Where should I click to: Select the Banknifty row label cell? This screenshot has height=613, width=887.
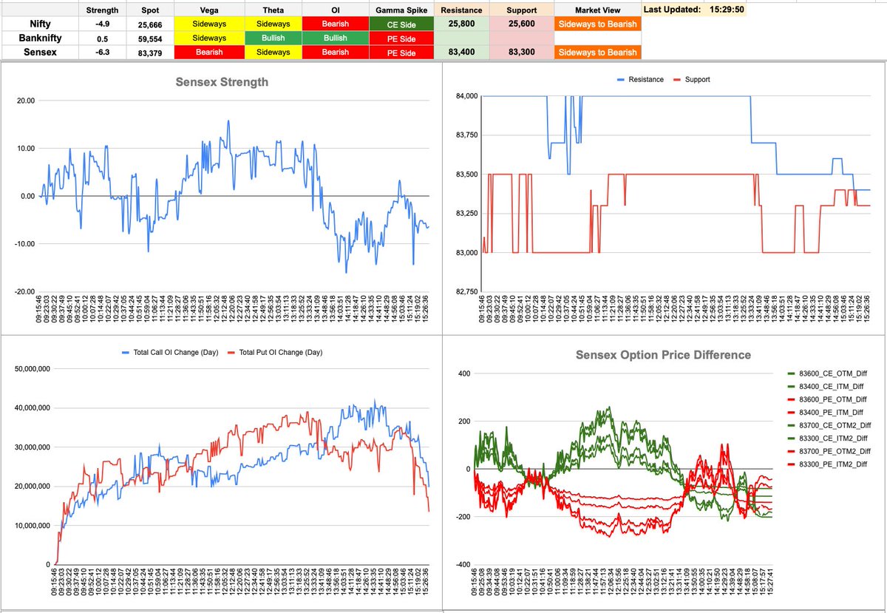[38, 38]
